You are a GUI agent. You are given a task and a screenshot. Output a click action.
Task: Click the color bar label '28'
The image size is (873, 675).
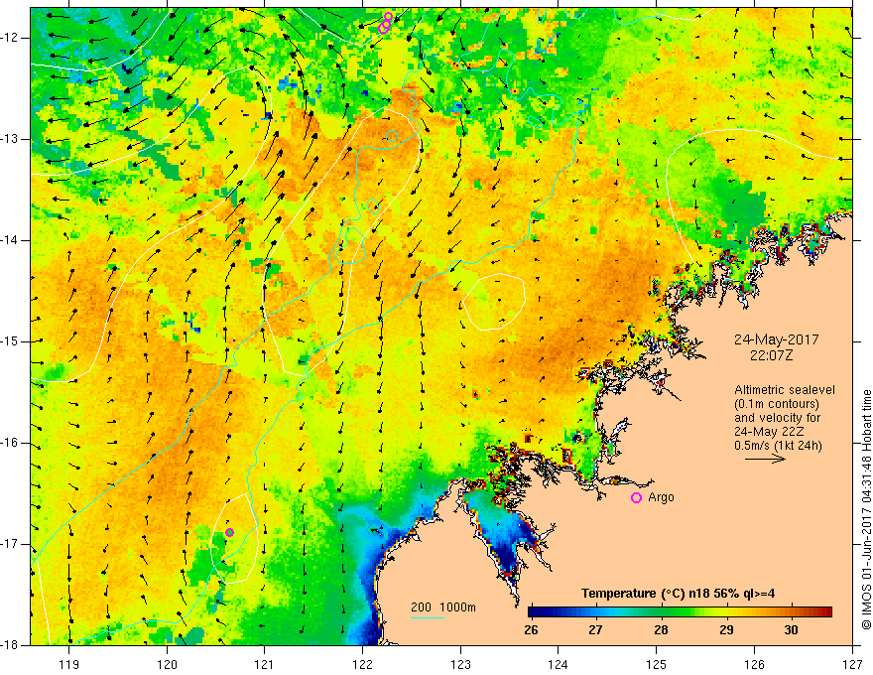661,630
